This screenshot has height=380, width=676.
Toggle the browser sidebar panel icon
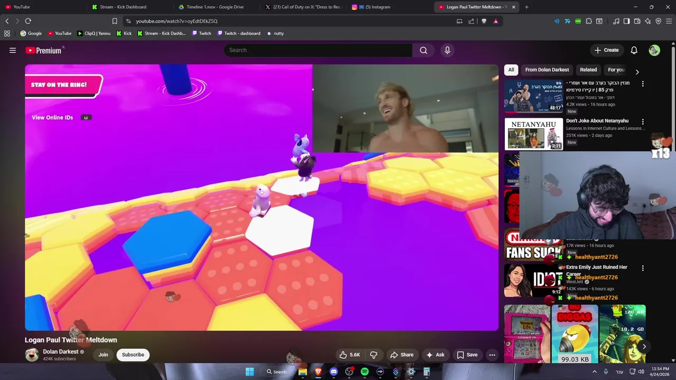coord(626,21)
